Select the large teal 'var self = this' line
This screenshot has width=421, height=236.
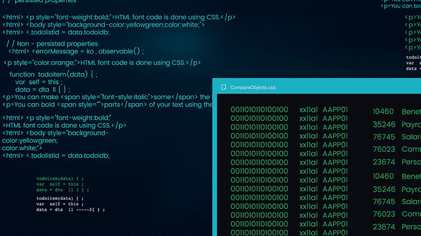pyautogui.click(x=39, y=82)
